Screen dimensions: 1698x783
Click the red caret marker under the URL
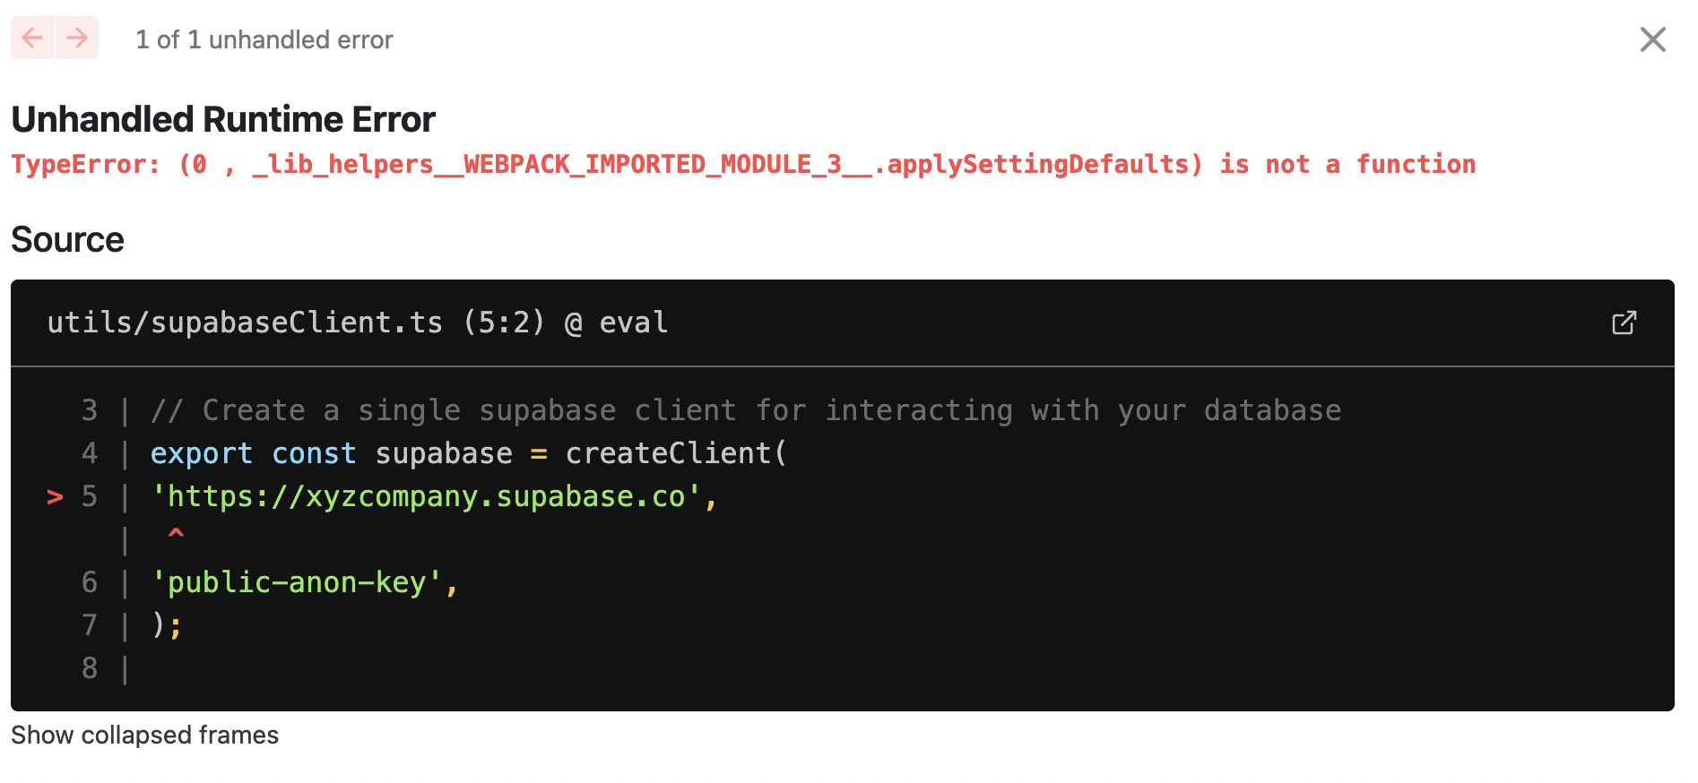pyautogui.click(x=176, y=534)
